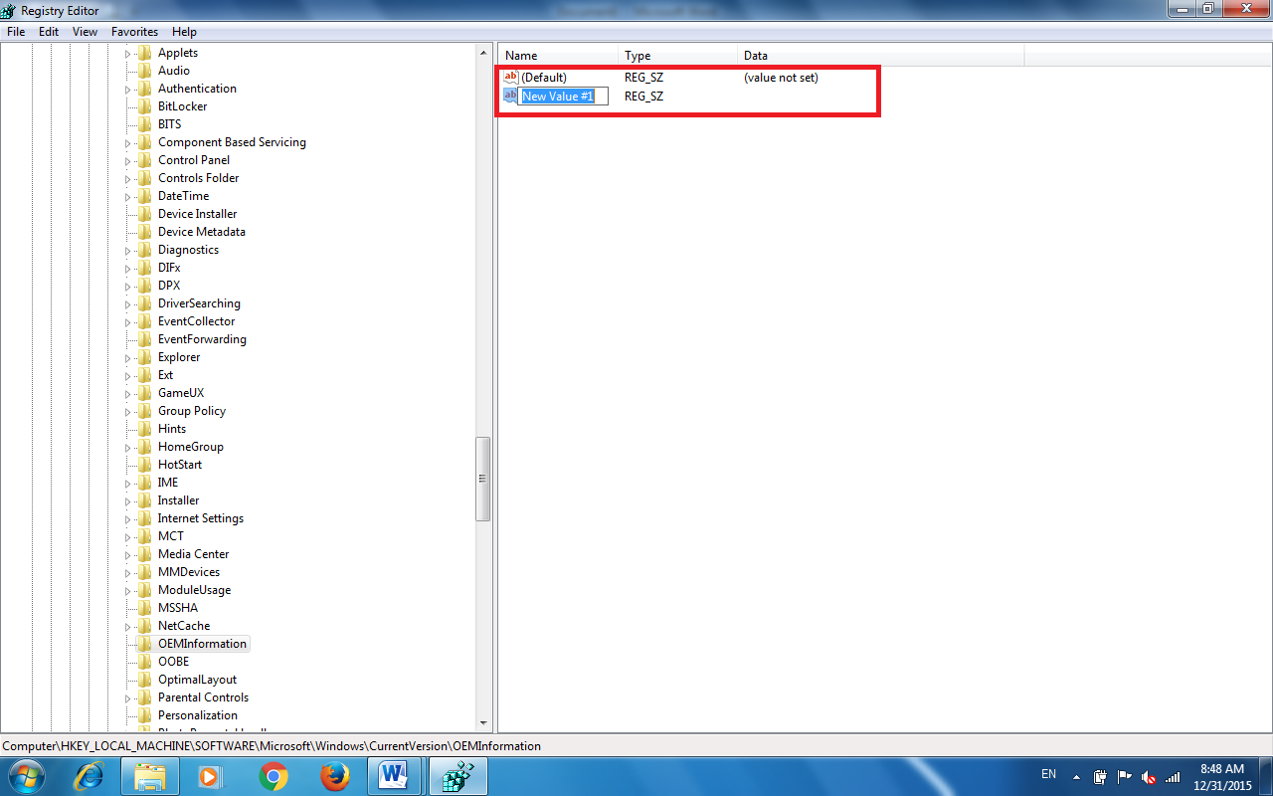Open Google Chrome from the taskbar
1273x796 pixels.
[x=273, y=775]
